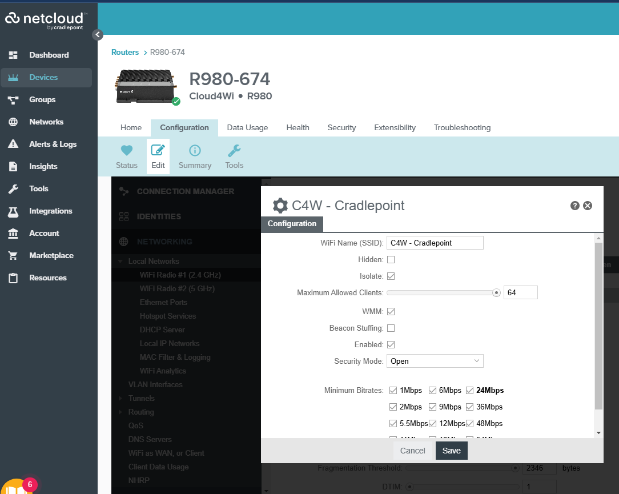The height and width of the screenshot is (494, 619).
Task: Enable Beacon Stuffing checkbox
Action: 391,328
